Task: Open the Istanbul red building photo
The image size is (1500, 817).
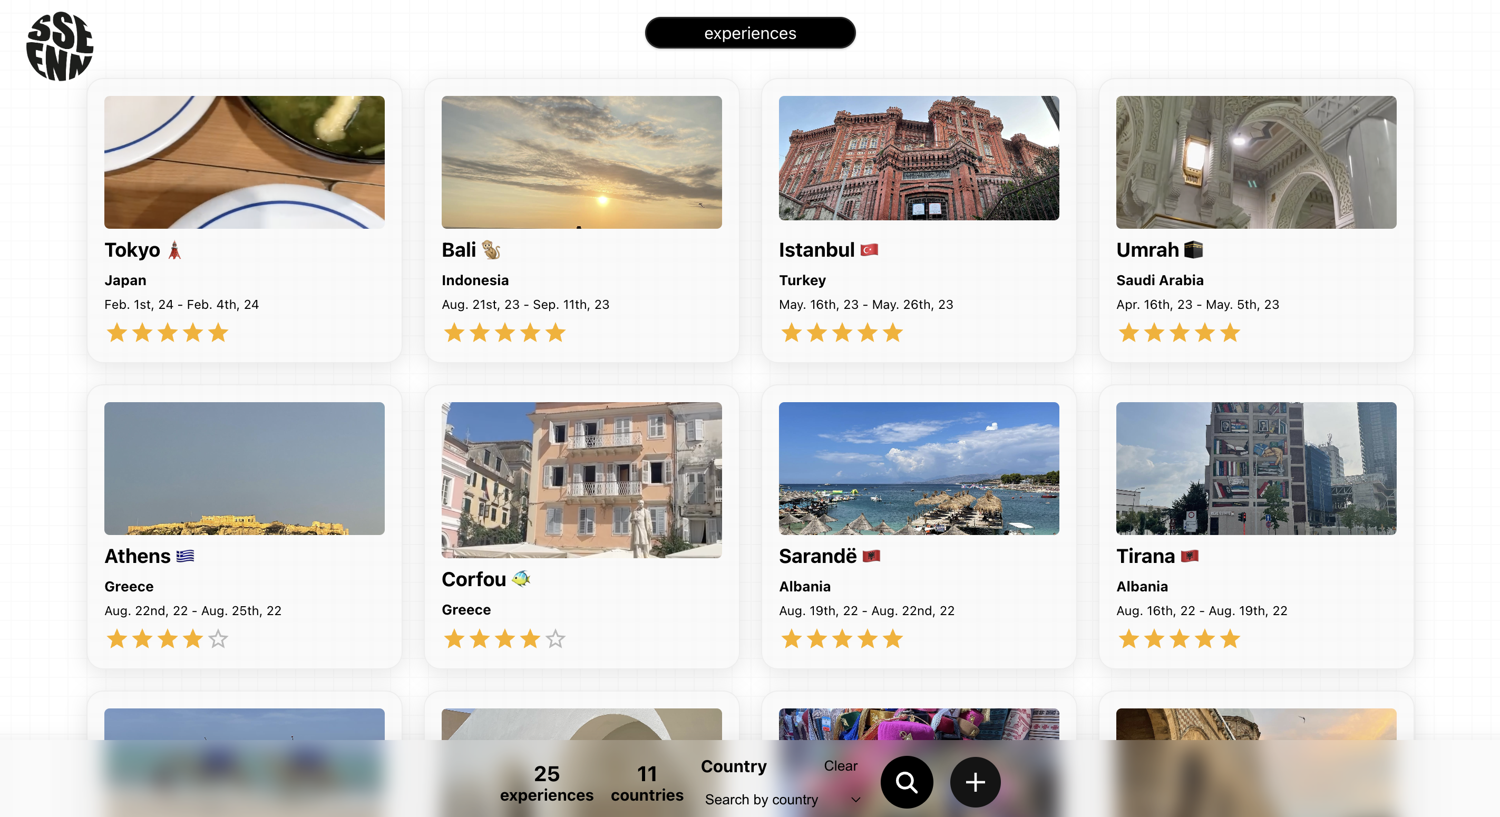Action: click(918, 158)
